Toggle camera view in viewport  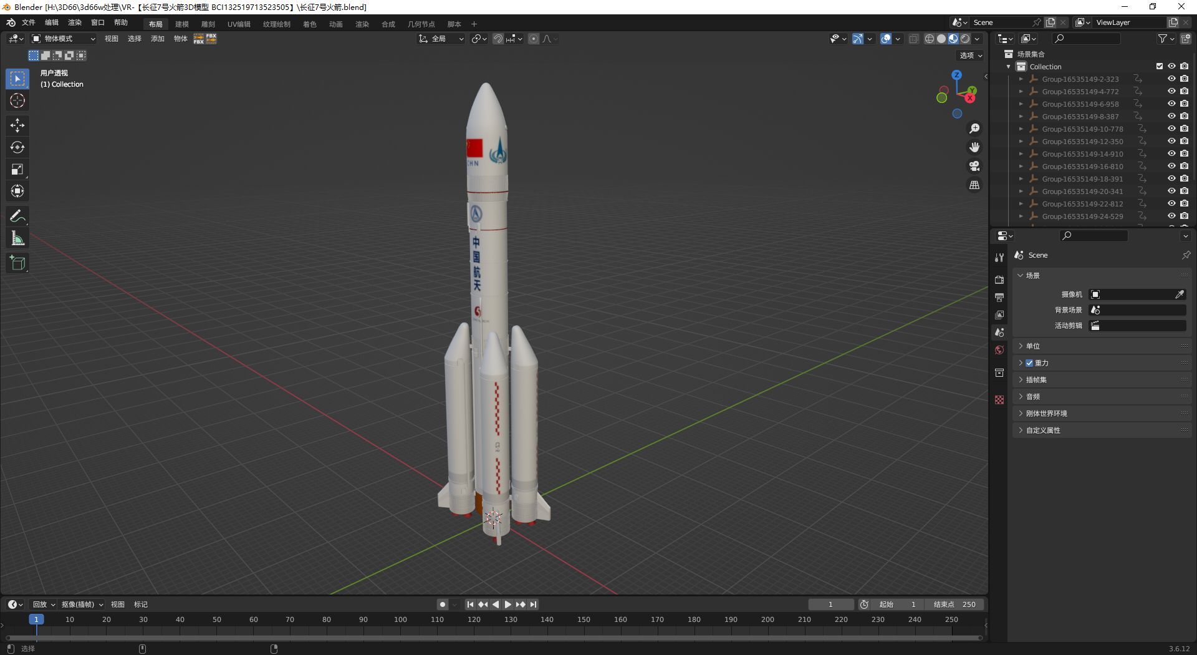(x=974, y=166)
